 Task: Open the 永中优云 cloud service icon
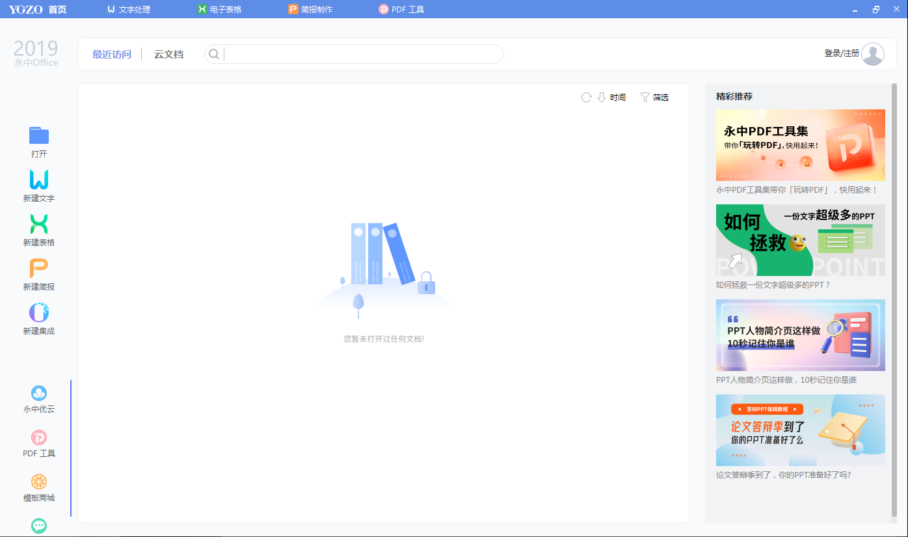click(x=39, y=393)
